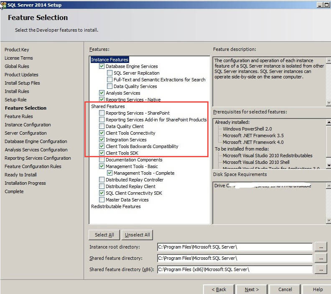Select the Redistributable Features heading
Image resolution: width=331 pixels, height=294 pixels.
coord(116,206)
